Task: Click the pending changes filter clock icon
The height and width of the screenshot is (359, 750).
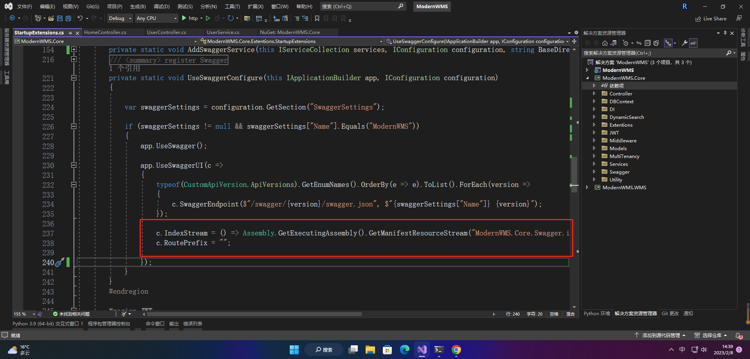Action: click(x=626, y=43)
